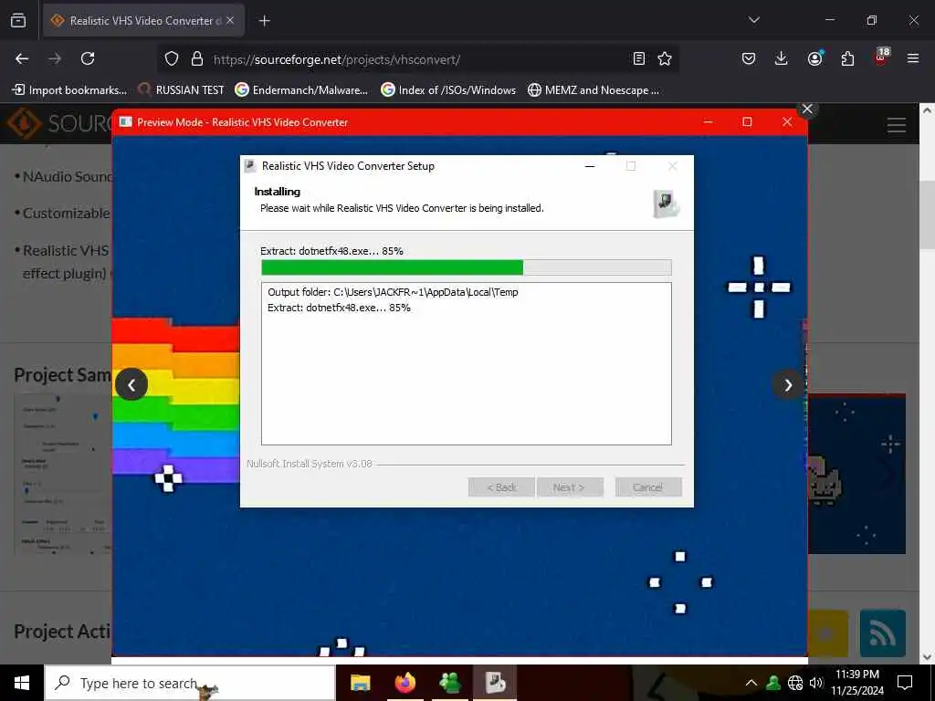Open the Nyan cat thumbnail on the right
Viewport: 935px width, 701px height.
pos(856,474)
